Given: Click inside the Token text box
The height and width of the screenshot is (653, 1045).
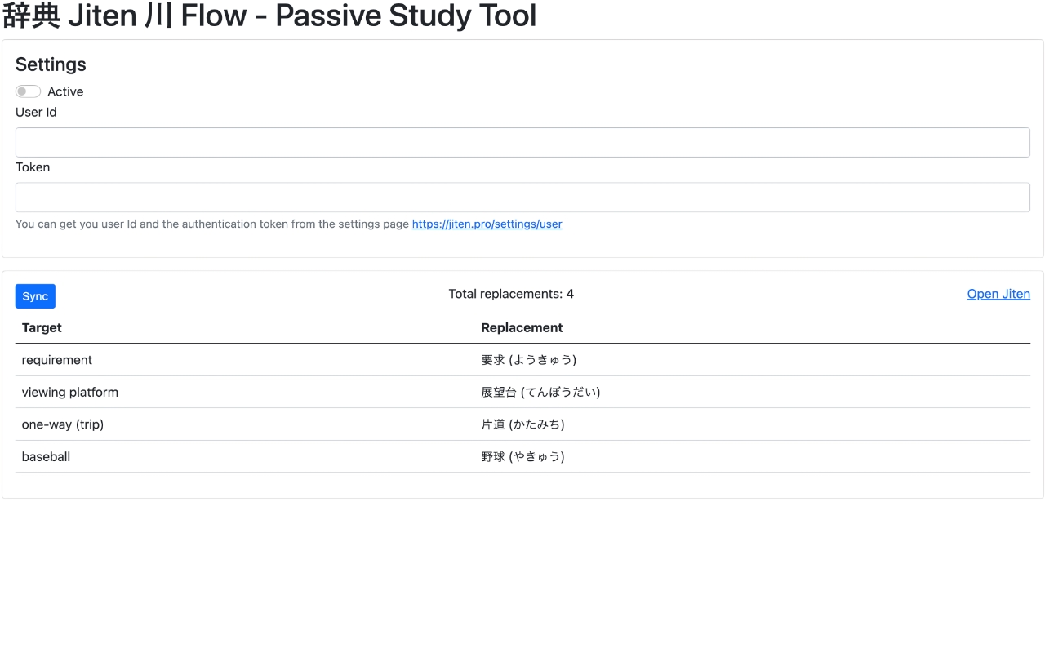Looking at the screenshot, I should point(522,197).
